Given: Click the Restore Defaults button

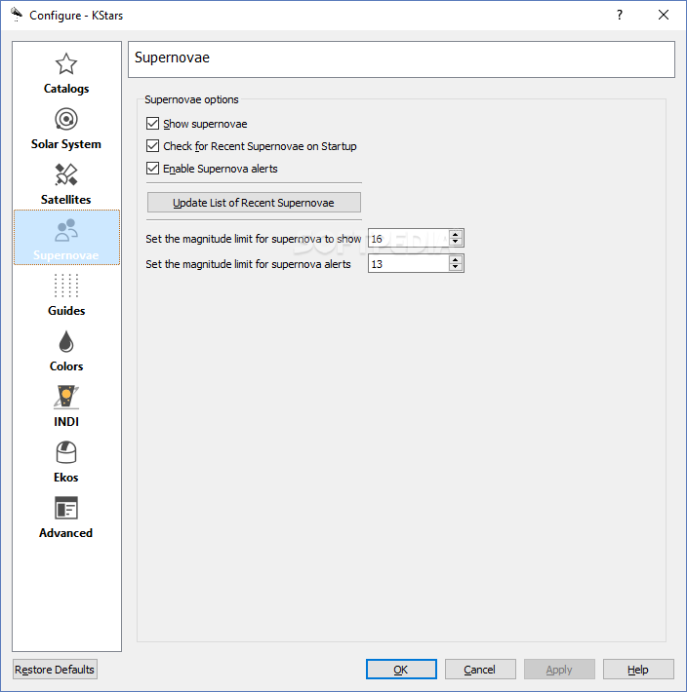Looking at the screenshot, I should (x=55, y=670).
